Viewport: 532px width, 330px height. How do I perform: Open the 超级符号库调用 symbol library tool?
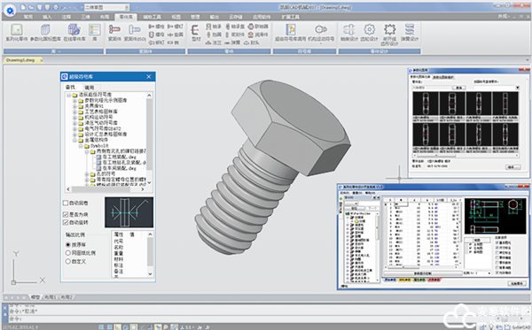point(291,33)
